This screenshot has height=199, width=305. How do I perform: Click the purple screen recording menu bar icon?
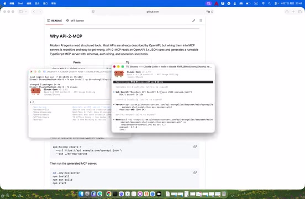tap(209, 3)
